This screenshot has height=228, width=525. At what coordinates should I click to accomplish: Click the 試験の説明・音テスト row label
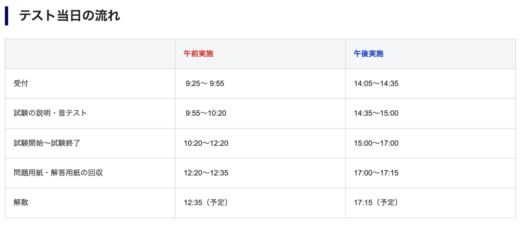(x=50, y=113)
